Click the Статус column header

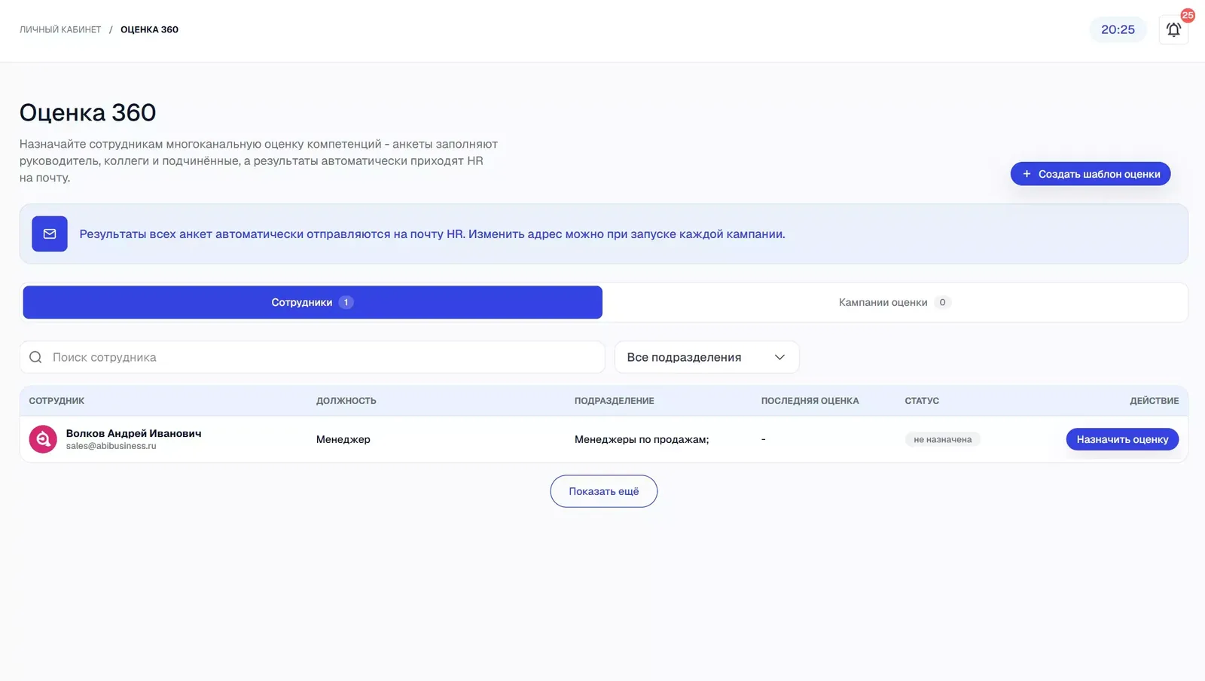(x=922, y=401)
